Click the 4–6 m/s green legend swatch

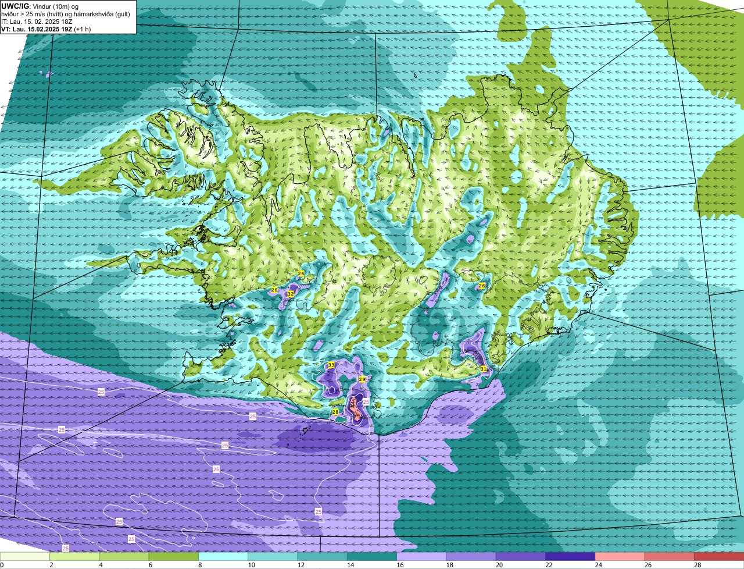point(124,556)
